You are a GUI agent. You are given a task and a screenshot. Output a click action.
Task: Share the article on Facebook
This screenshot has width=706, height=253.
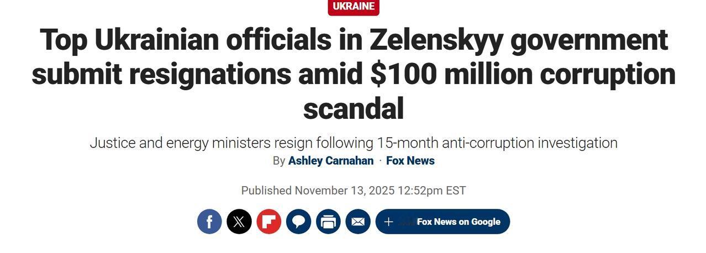pyautogui.click(x=209, y=222)
